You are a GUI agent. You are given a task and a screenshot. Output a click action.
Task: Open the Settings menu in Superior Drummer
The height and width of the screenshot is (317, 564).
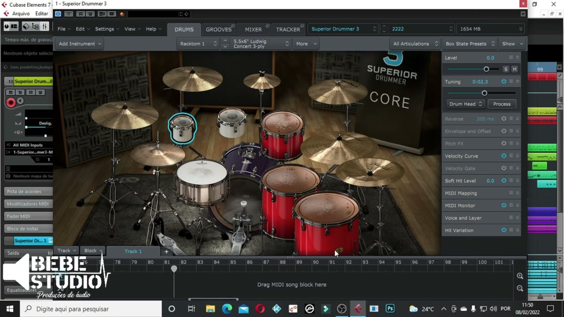pyautogui.click(x=107, y=29)
